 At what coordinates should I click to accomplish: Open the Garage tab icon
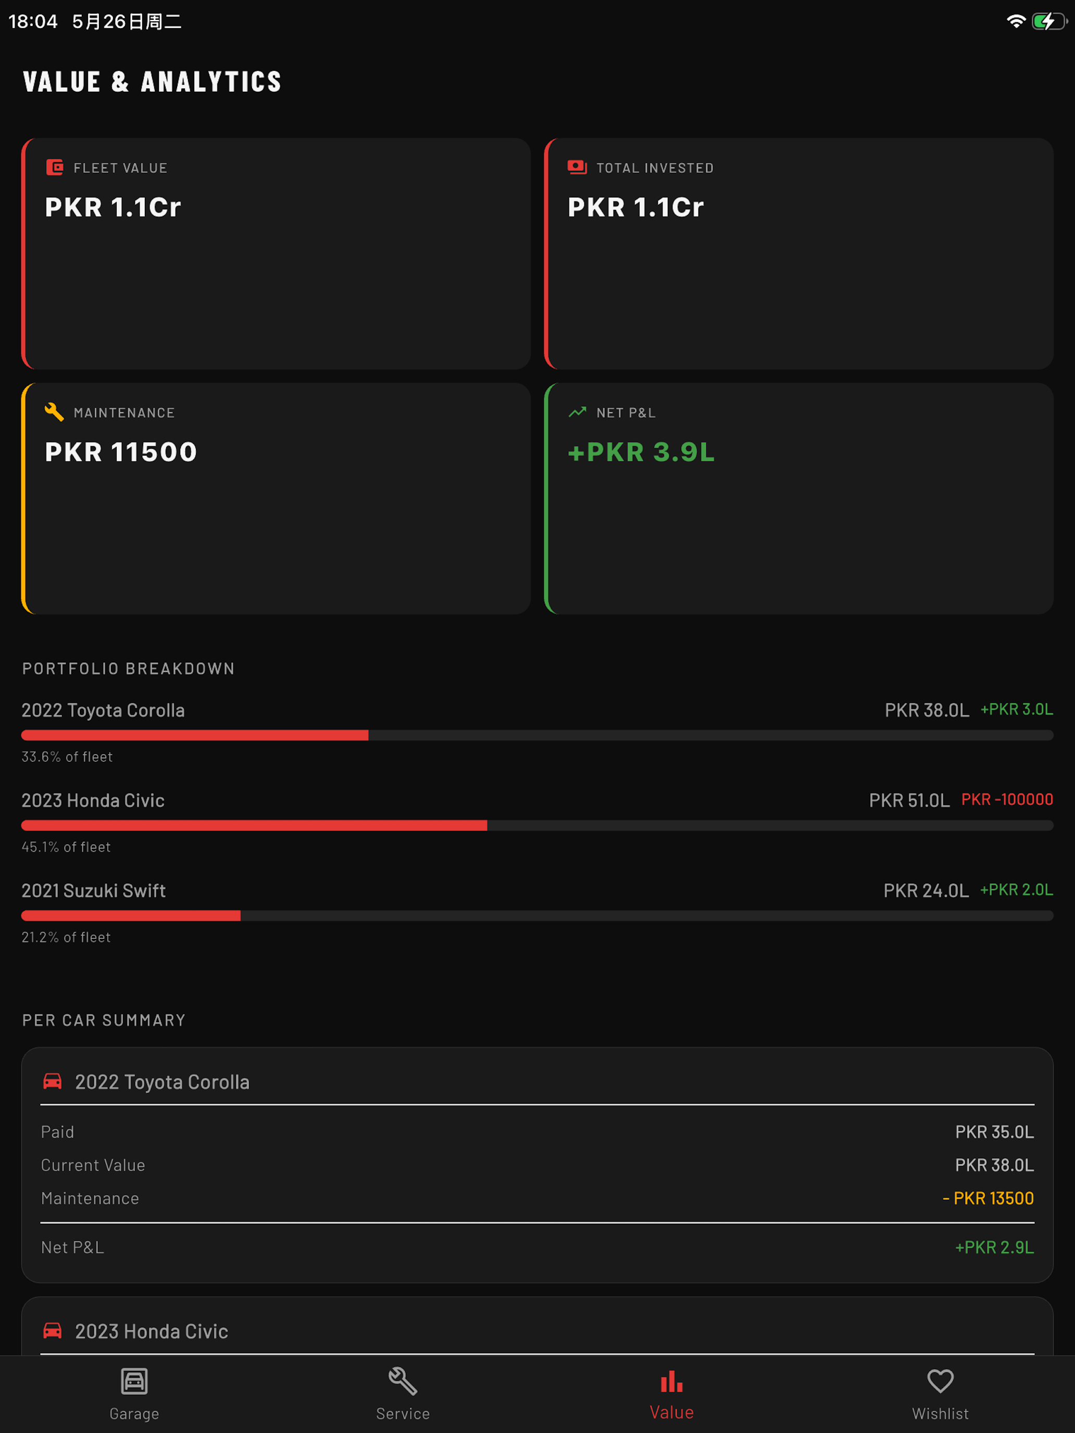pyautogui.click(x=134, y=1381)
